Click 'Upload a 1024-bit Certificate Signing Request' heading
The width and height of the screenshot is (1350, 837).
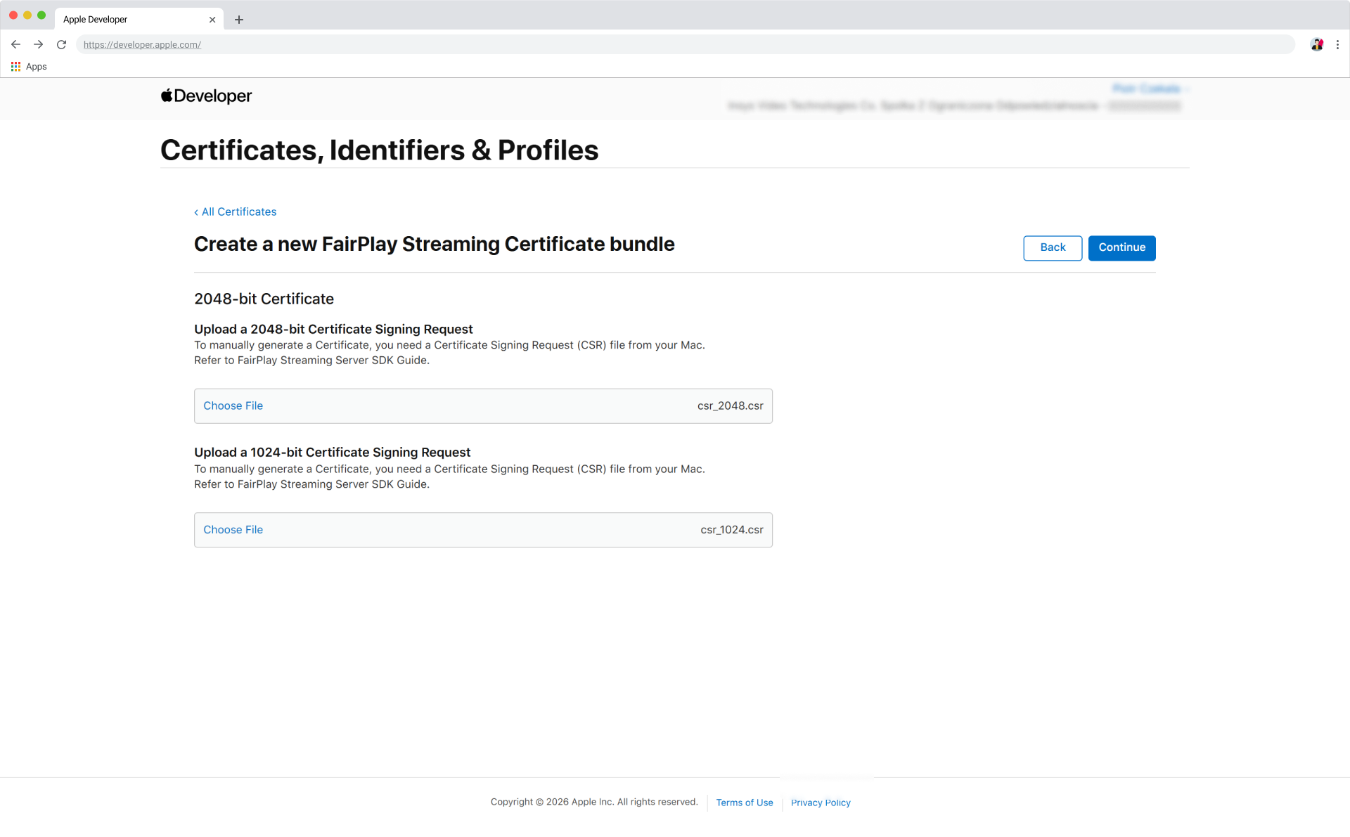(x=332, y=453)
